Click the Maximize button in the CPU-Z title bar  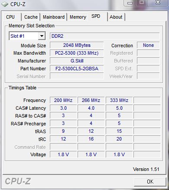click(142, 3)
